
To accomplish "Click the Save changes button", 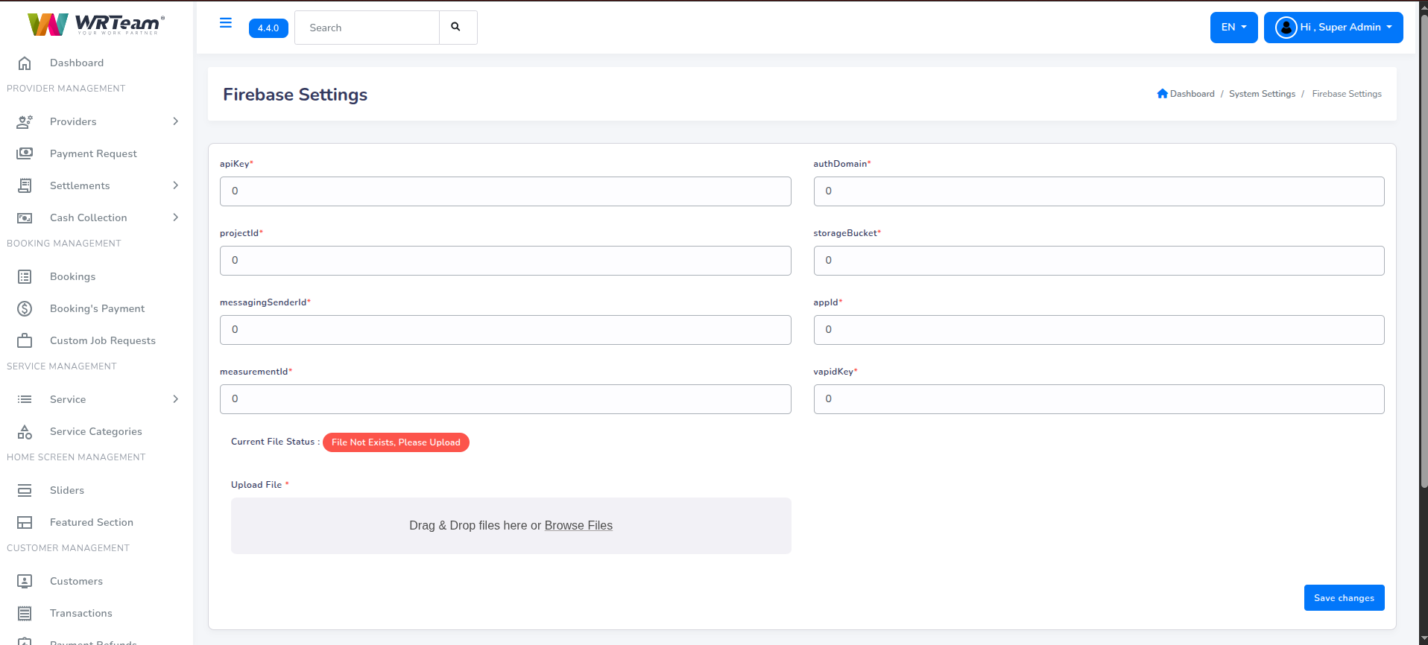I will point(1343,598).
